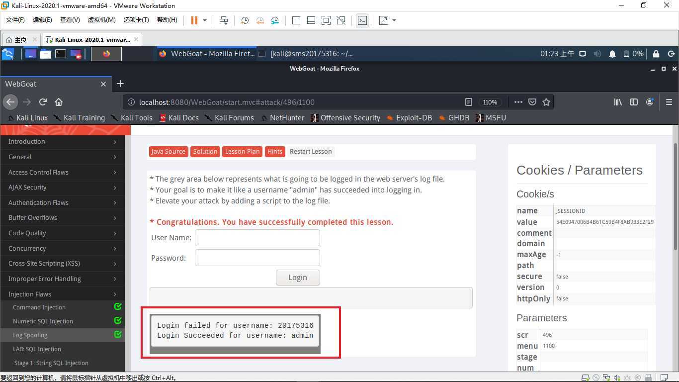679x382 pixels.
Task: Expand the Improper Error Handling category
Action: coord(62,279)
